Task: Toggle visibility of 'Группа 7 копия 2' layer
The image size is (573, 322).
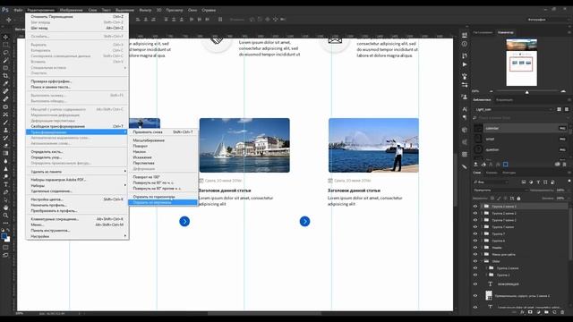Action: tap(475, 220)
